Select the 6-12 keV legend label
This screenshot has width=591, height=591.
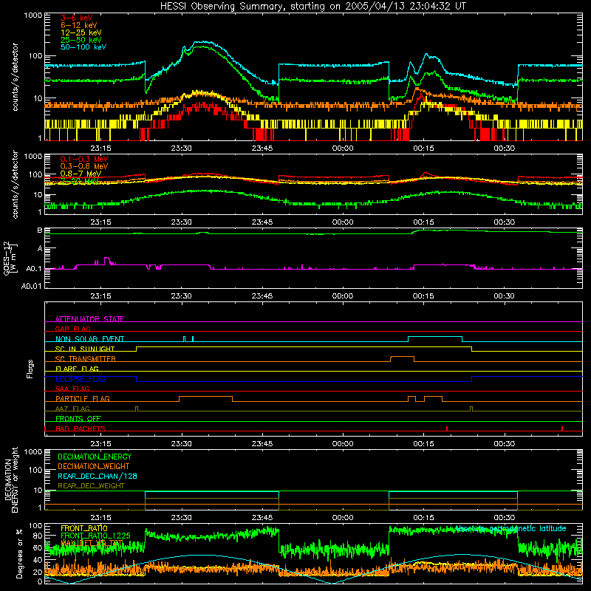click(78, 25)
